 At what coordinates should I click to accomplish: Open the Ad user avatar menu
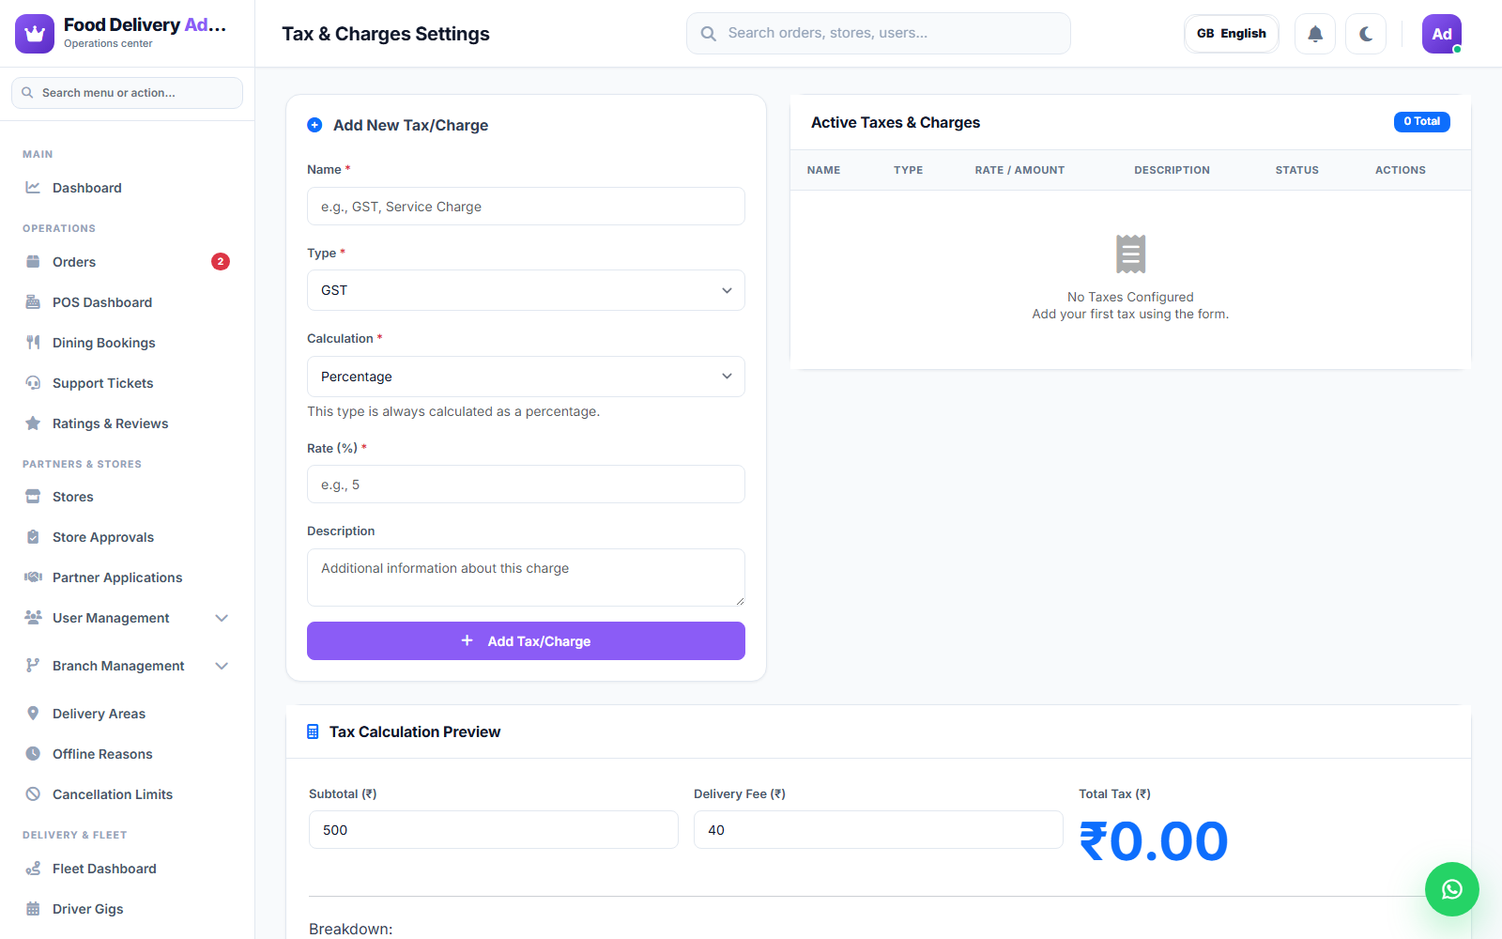click(1442, 34)
